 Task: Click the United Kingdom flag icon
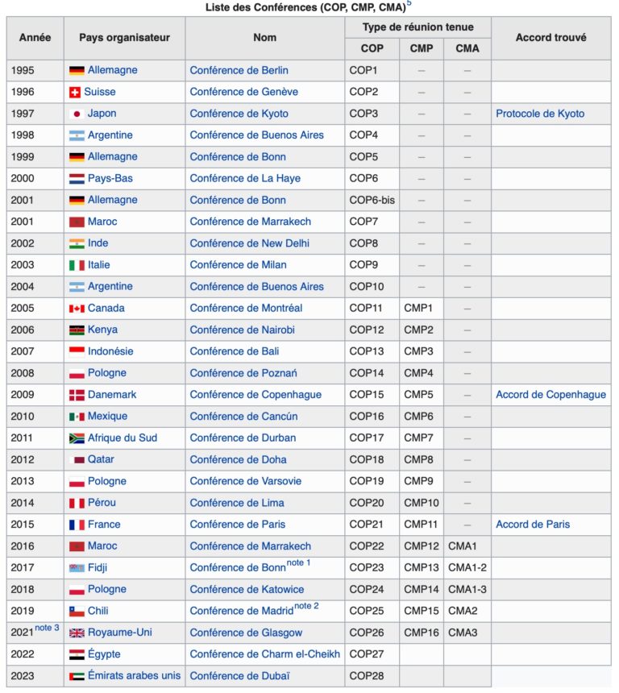coord(77,633)
